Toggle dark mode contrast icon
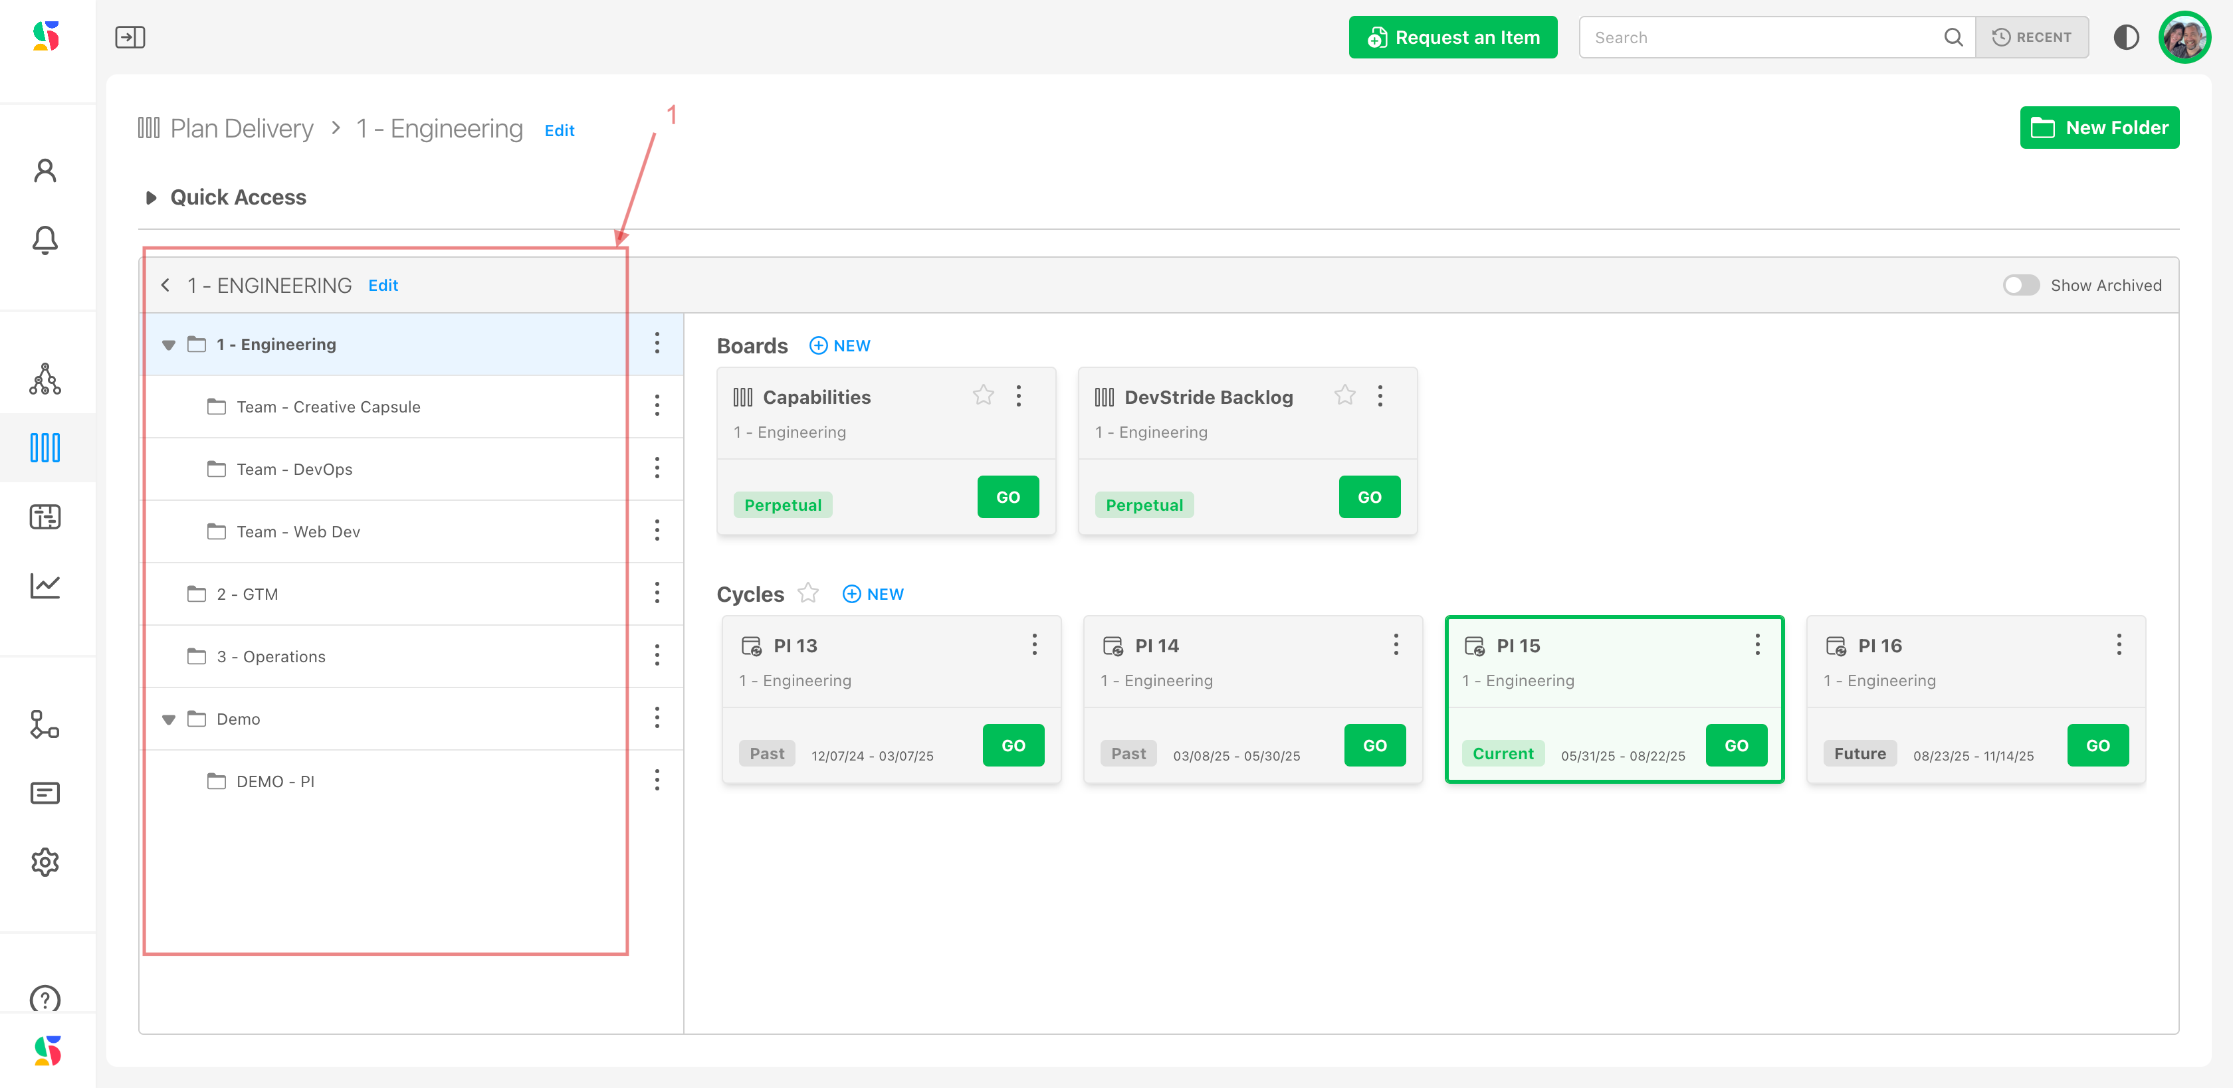 pyautogui.click(x=2125, y=37)
